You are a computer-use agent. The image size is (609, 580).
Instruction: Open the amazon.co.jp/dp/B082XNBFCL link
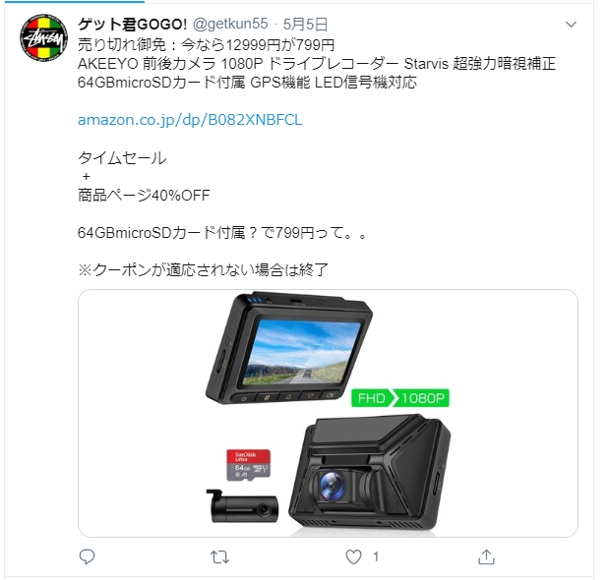(x=190, y=120)
